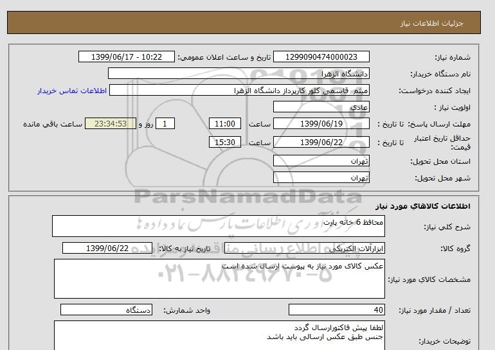The image size is (495, 350).
Task: Click the label واحد شمارش
Action: tap(187, 310)
